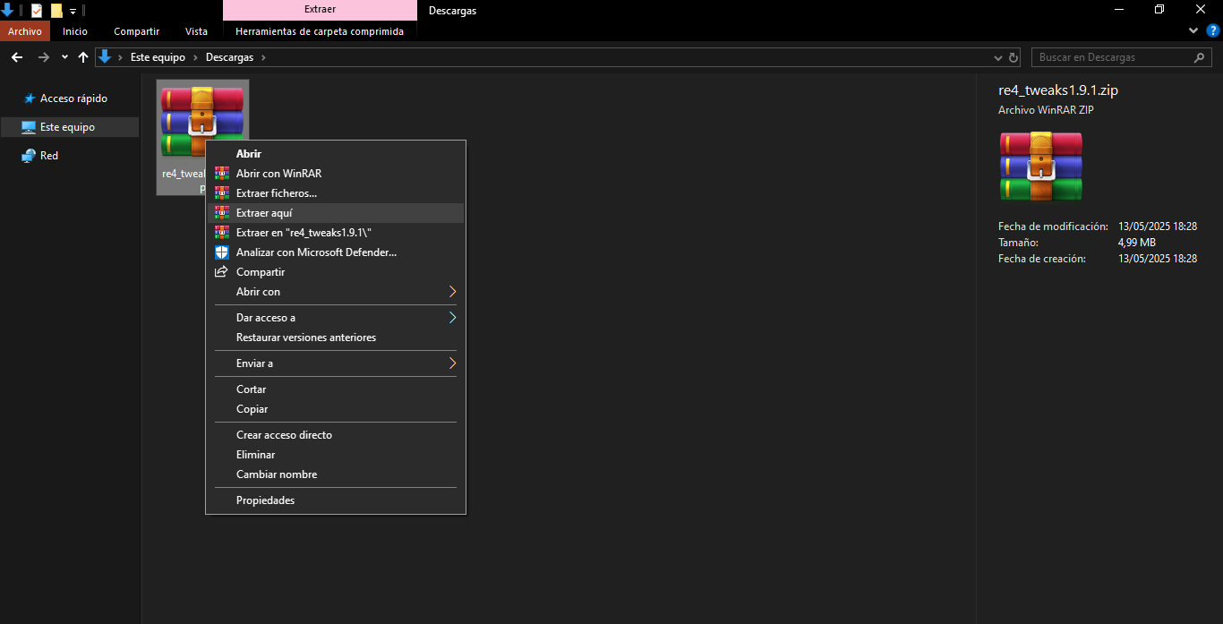Click the new folder quick access icon

pyautogui.click(x=56, y=11)
